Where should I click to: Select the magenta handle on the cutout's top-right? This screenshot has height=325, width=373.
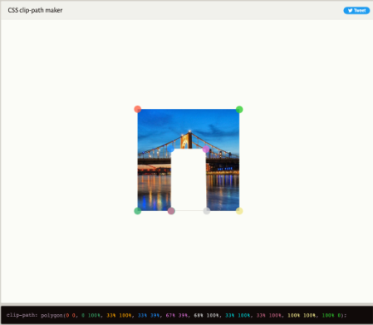(206, 149)
